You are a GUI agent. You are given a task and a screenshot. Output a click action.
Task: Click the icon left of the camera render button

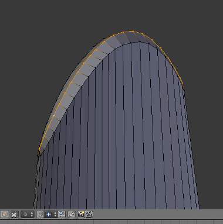coord(72,215)
